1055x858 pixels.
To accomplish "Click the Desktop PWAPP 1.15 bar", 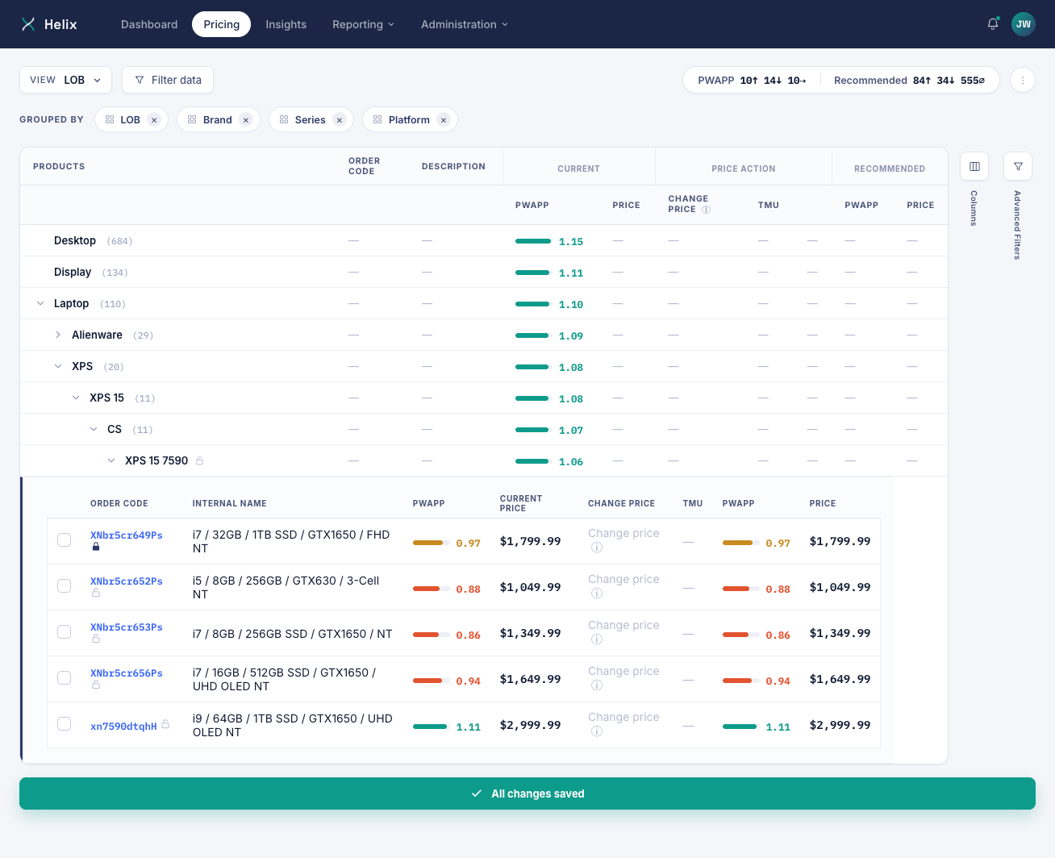I will tap(533, 241).
